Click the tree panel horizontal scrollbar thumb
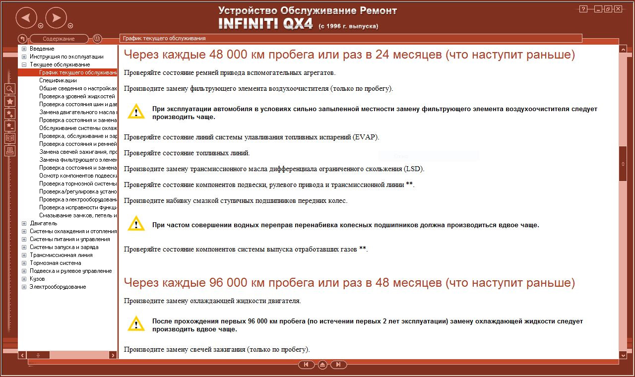The width and height of the screenshot is (635, 377). pyautogui.click(x=38, y=355)
